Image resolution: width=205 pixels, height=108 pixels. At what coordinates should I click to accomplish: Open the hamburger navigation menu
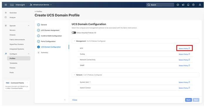pyautogui.click(x=6, y=5)
